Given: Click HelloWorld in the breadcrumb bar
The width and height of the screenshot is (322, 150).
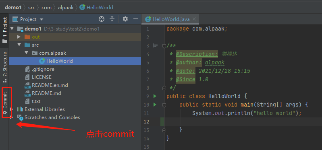Looking at the screenshot, I should 100,8.
